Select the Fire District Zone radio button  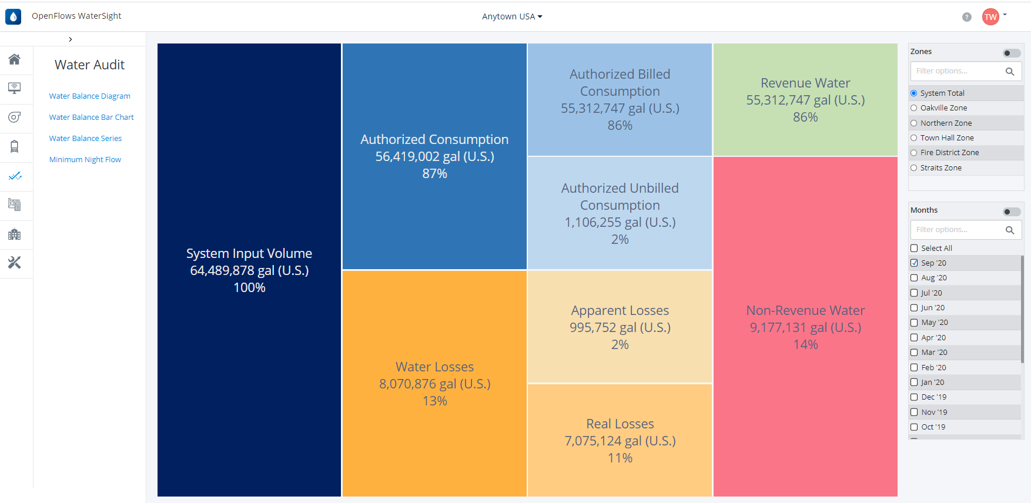914,153
